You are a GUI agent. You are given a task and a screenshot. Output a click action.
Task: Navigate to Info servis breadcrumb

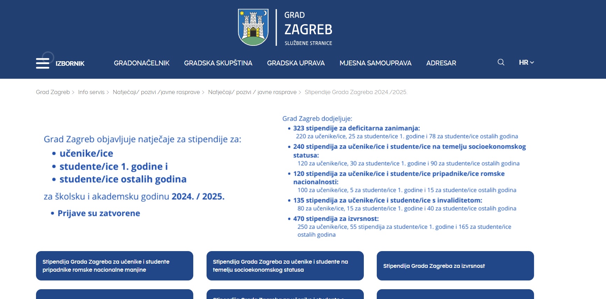point(91,92)
